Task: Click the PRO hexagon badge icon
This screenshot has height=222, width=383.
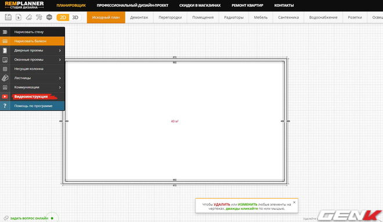Action: pos(49,17)
